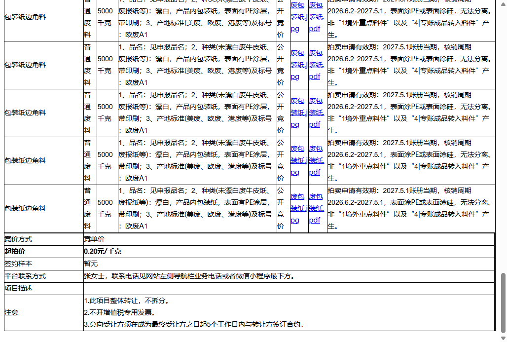Click the 项目描述 label cell
Viewport: 507px width, 342px height.
tap(44, 288)
